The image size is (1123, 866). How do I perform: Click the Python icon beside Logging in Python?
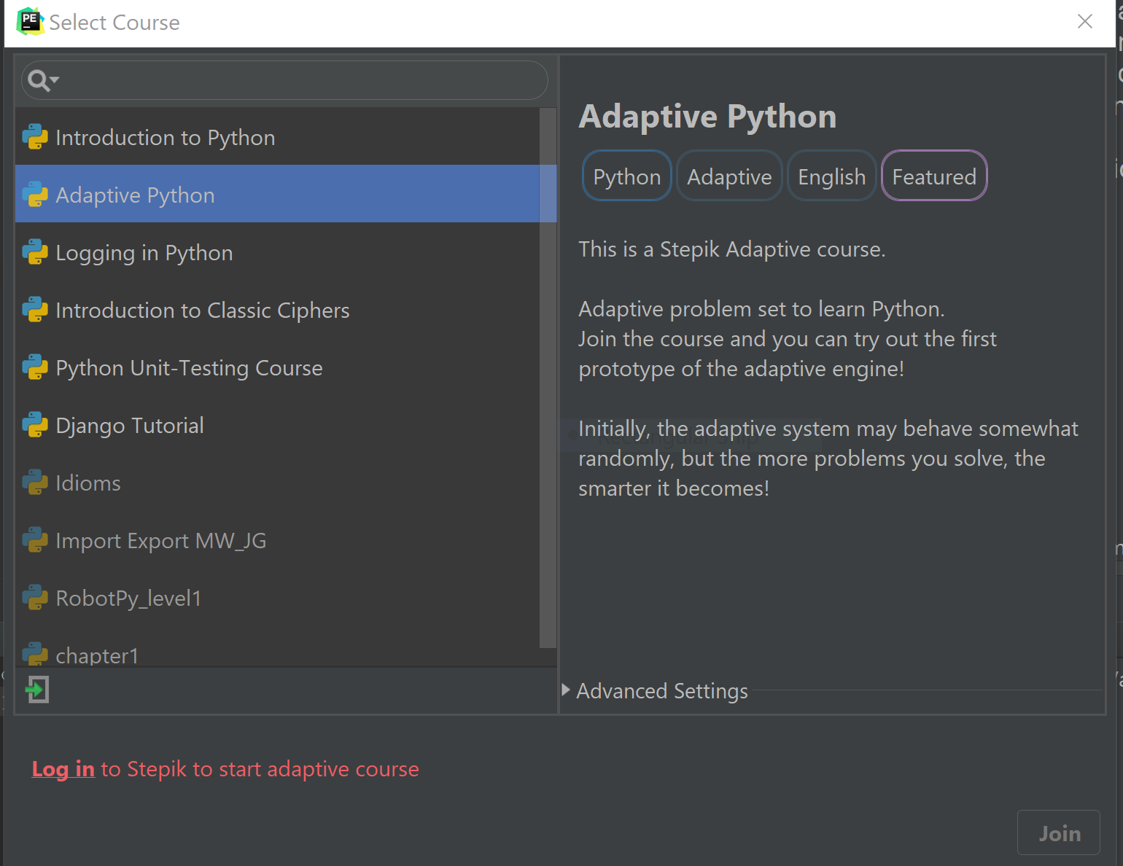(x=35, y=252)
